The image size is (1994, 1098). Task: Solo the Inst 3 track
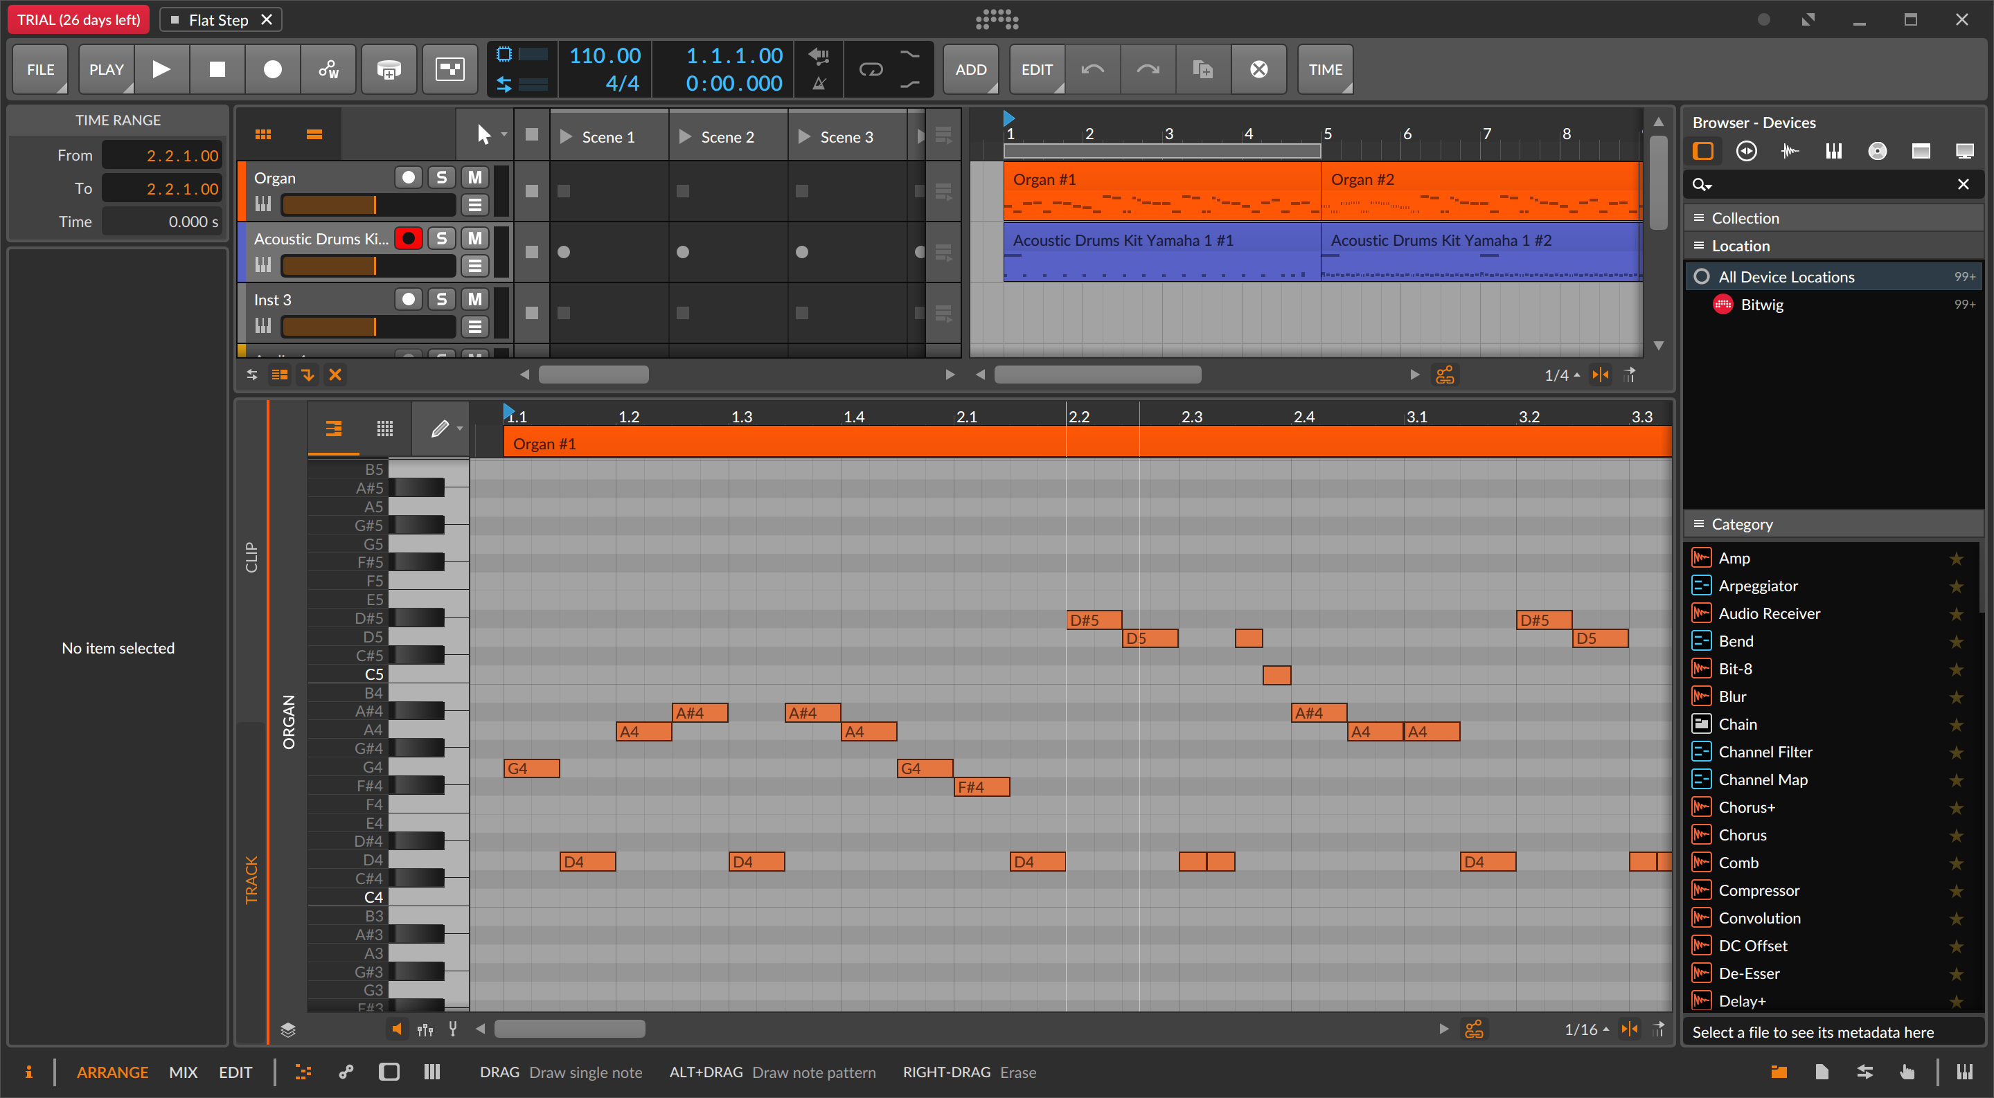pyautogui.click(x=441, y=300)
